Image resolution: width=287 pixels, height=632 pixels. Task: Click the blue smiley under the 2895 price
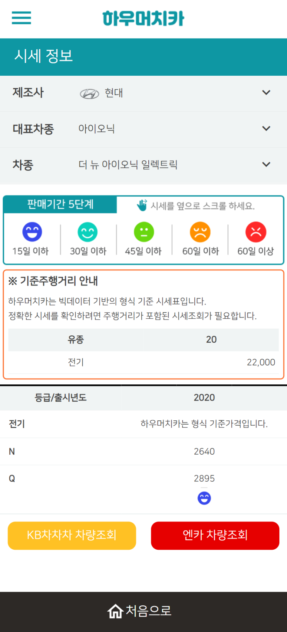(204, 498)
